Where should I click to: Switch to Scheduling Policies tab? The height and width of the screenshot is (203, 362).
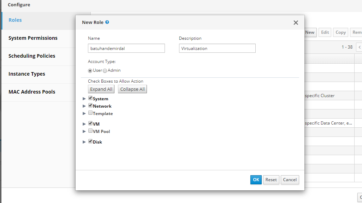32,56
